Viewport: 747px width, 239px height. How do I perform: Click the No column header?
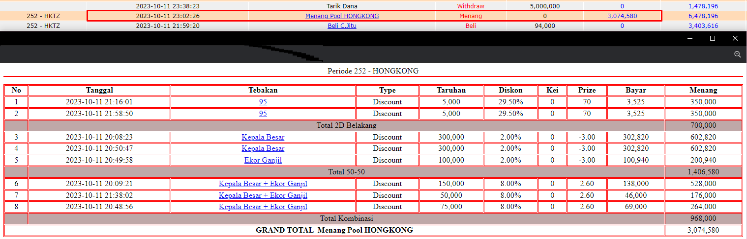coord(16,90)
